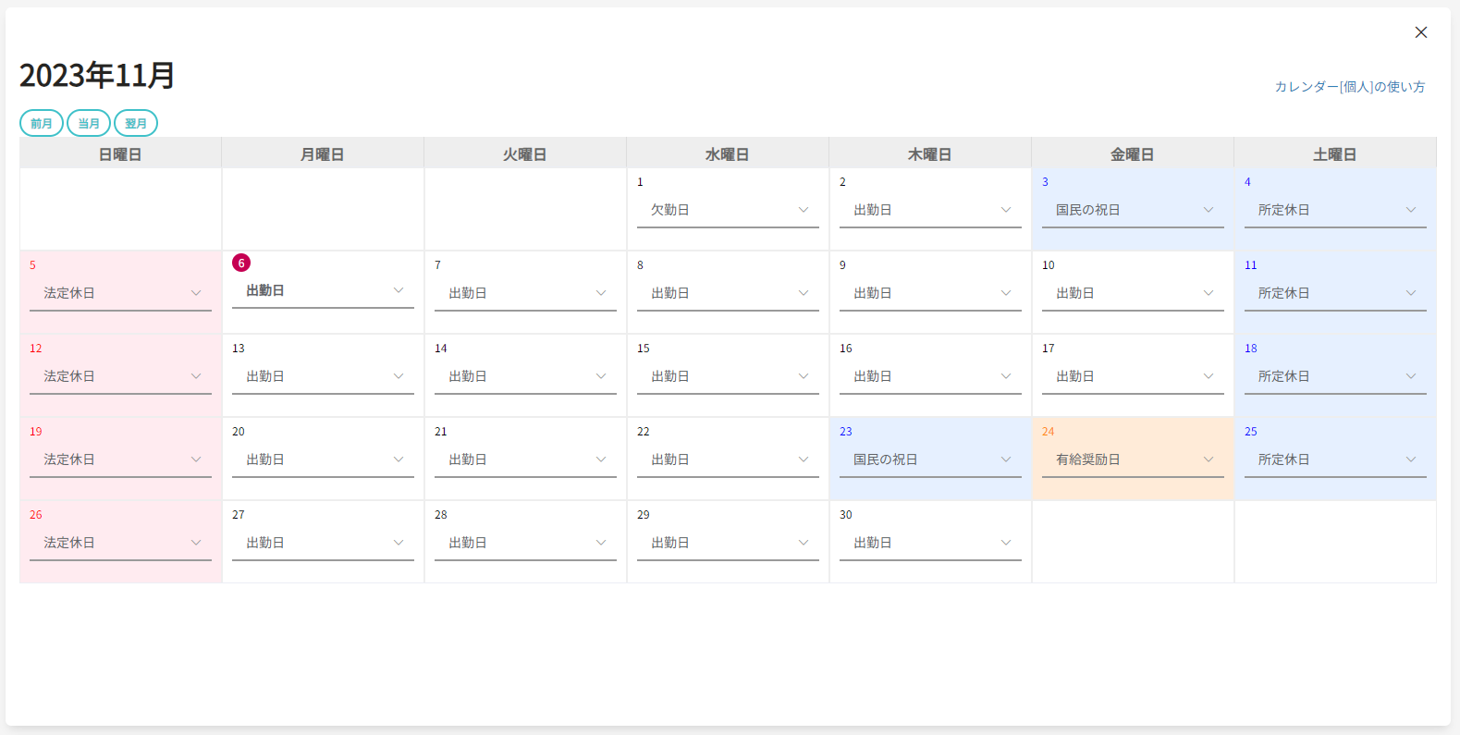1460x735 pixels.
Task: Click the chevron arrow on November 20
Action: point(399,459)
